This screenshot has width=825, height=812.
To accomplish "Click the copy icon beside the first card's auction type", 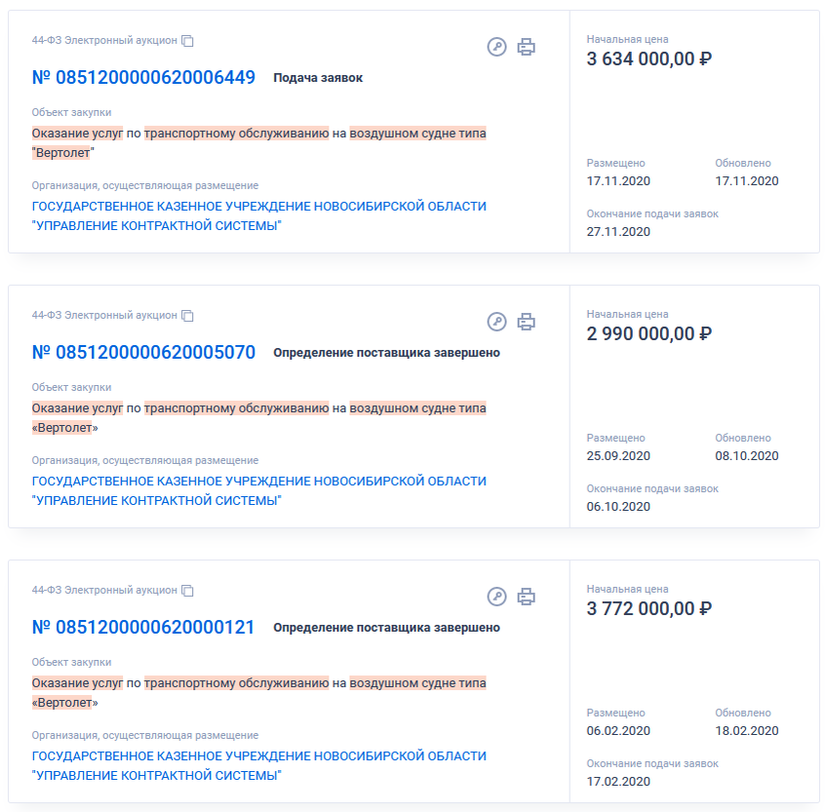I will click(188, 41).
